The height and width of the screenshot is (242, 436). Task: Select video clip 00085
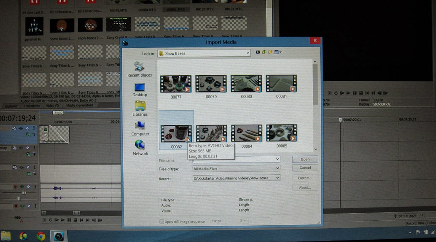click(282, 136)
